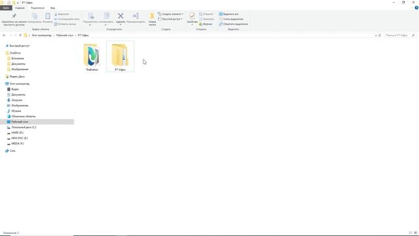Viewport: 419px width, 236px height.
Task: Open the Quick Access Toolbar customize arrow
Action: tap(18, 3)
